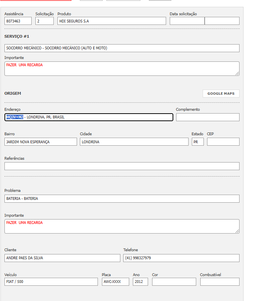The image size is (254, 301).
Task: Click the Produto field with HDI SEGUROS
Action: click(x=112, y=21)
